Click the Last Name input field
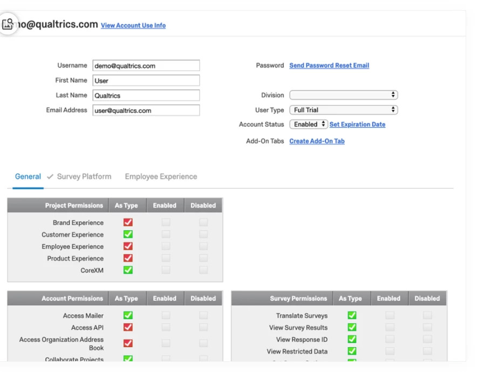This screenshot has height=372, width=477. point(146,95)
